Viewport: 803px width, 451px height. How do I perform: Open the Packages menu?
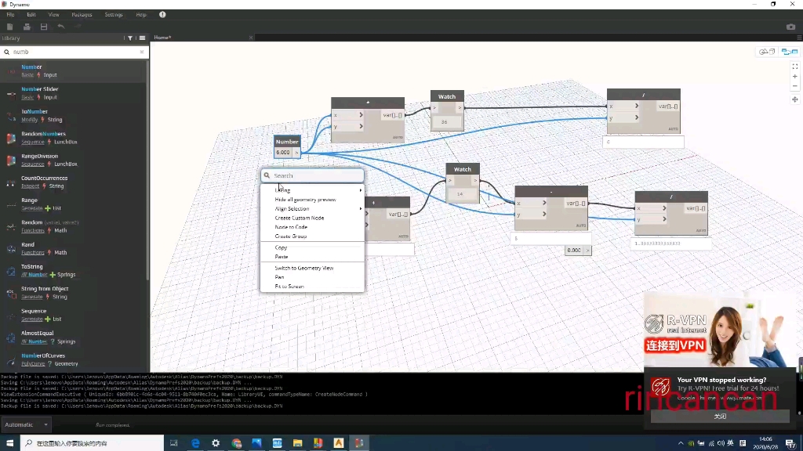(82, 14)
